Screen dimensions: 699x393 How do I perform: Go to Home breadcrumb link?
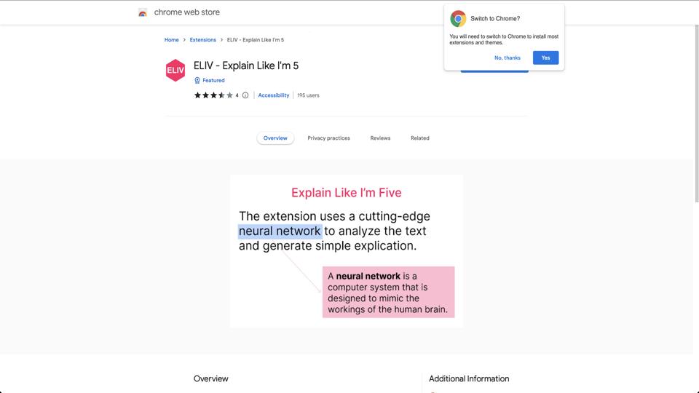tap(172, 40)
